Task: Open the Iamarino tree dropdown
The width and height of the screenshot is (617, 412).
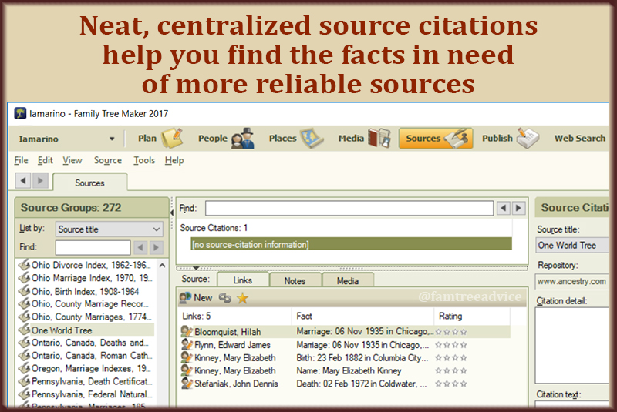Action: pyautogui.click(x=112, y=139)
